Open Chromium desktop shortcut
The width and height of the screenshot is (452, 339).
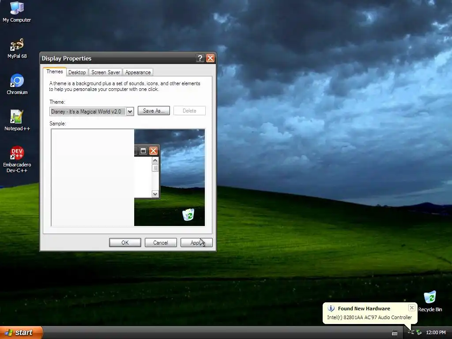(17, 84)
